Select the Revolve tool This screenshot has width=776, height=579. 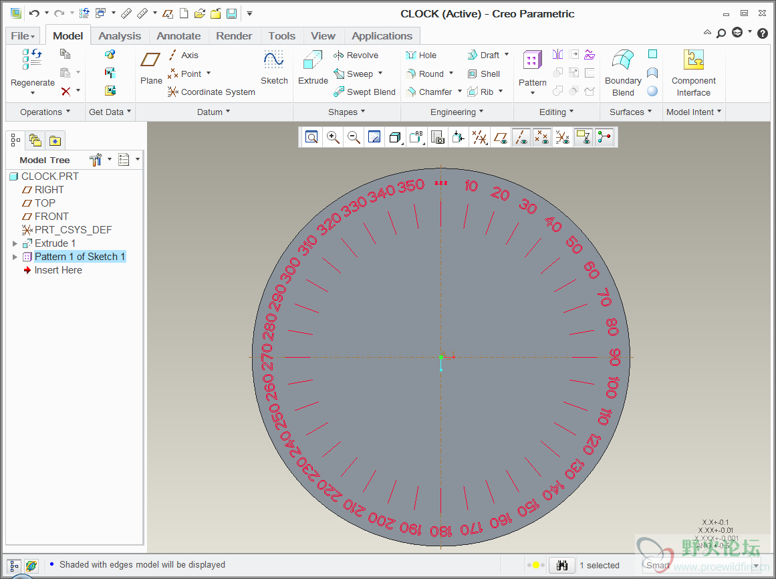pos(356,55)
